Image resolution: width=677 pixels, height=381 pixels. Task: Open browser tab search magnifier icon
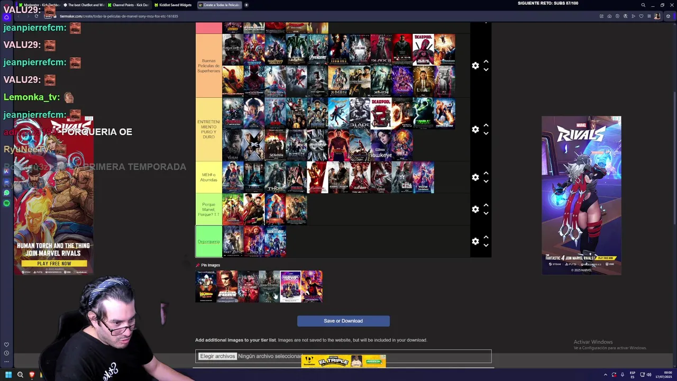(x=643, y=5)
